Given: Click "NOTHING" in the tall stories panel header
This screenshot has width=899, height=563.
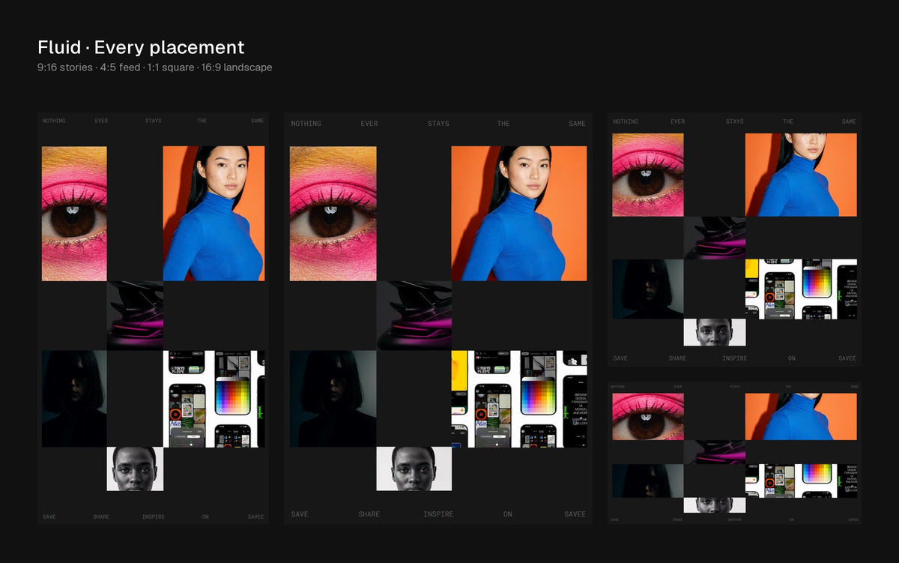Looking at the screenshot, I should point(54,121).
